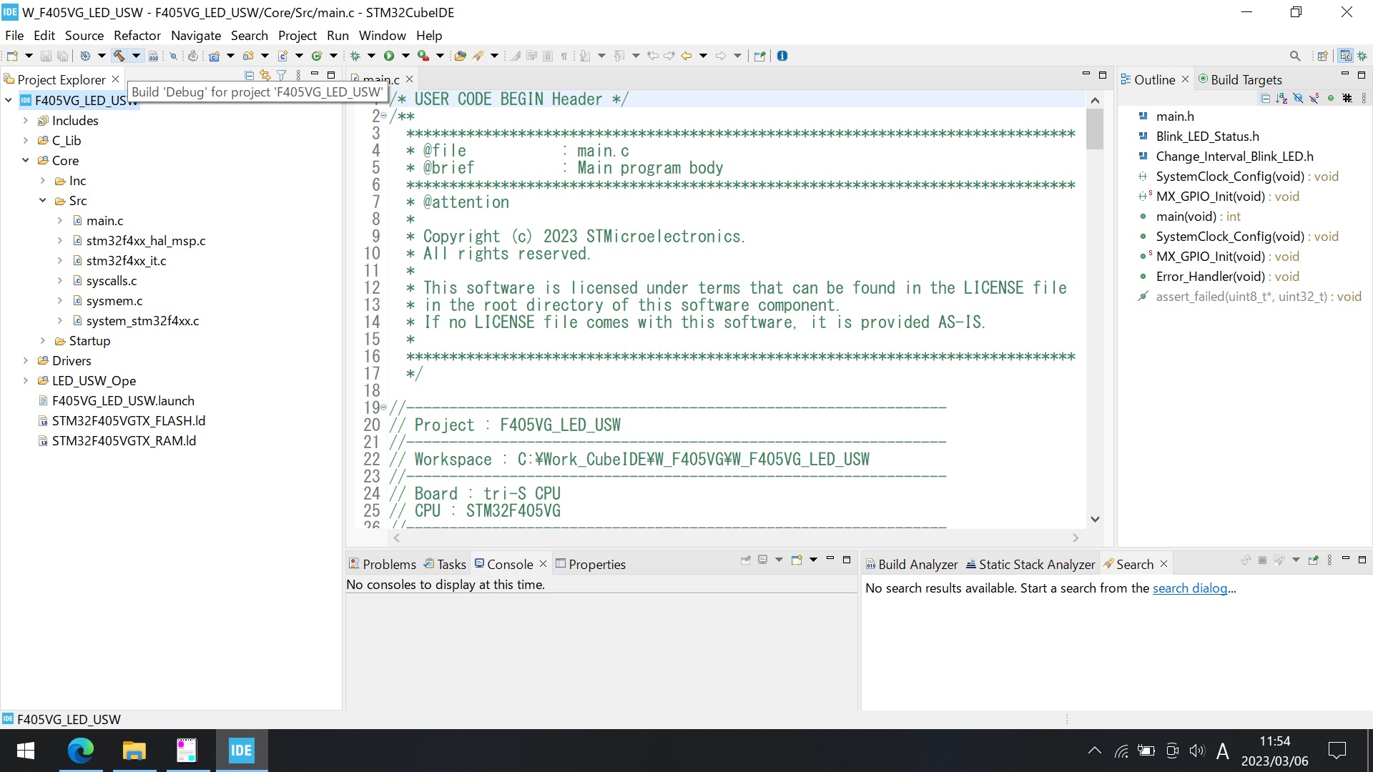Image resolution: width=1373 pixels, height=772 pixels.
Task: Switch to the C/C++ perspective icon
Action: tap(1346, 56)
